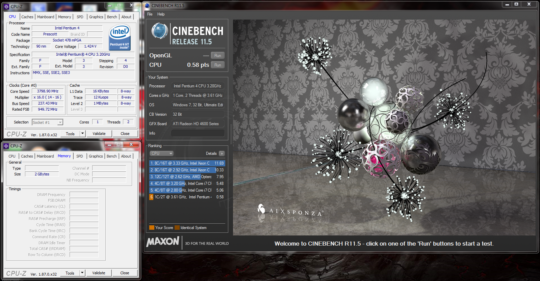540x281 pixels.
Task: Select Mainboard tab in bottom CPU-Z window
Action: pos(45,156)
